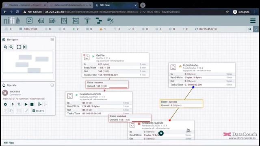
Task: Click the change color brush icon
Action: tap(26, 111)
